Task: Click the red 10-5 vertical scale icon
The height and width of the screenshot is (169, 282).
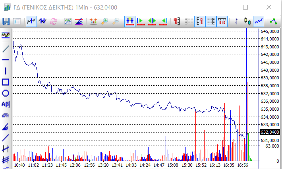Action: pyautogui.click(x=177, y=21)
